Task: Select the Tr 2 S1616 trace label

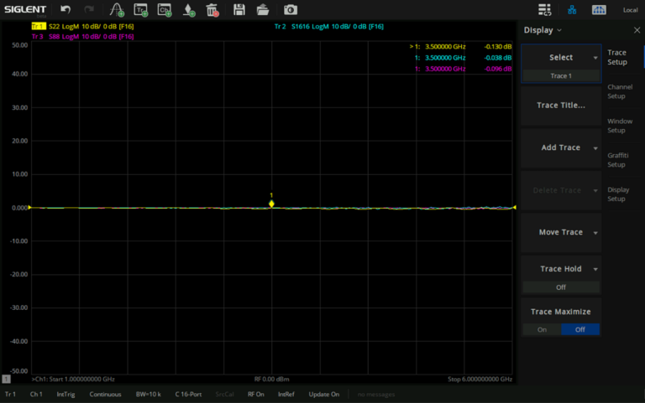Action: pos(328,27)
